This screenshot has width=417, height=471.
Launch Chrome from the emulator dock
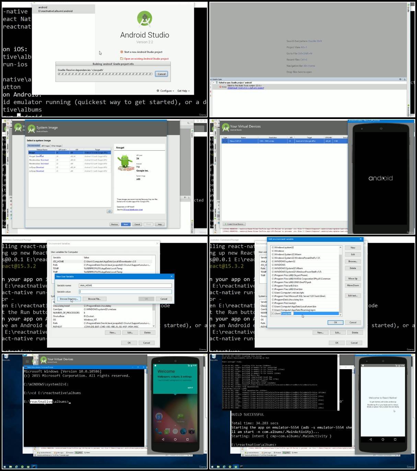pos(183,431)
